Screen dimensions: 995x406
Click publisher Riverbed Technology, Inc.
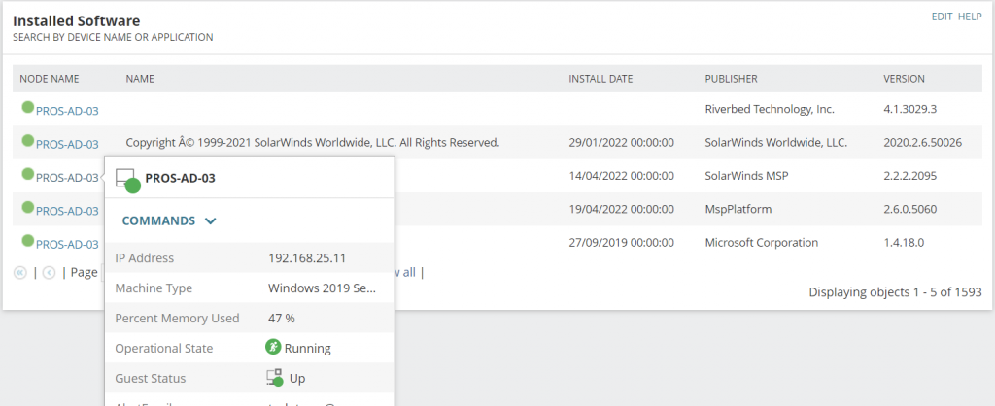coord(770,109)
